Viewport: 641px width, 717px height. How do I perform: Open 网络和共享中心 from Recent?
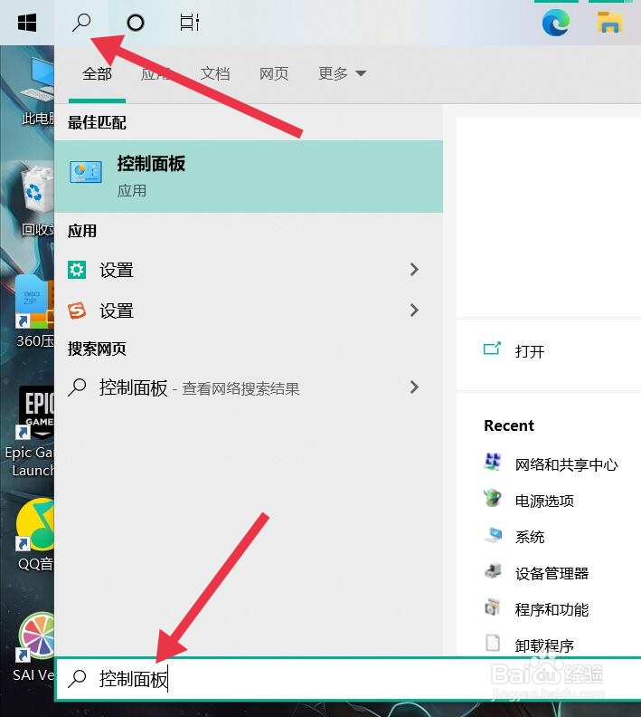coord(566,465)
